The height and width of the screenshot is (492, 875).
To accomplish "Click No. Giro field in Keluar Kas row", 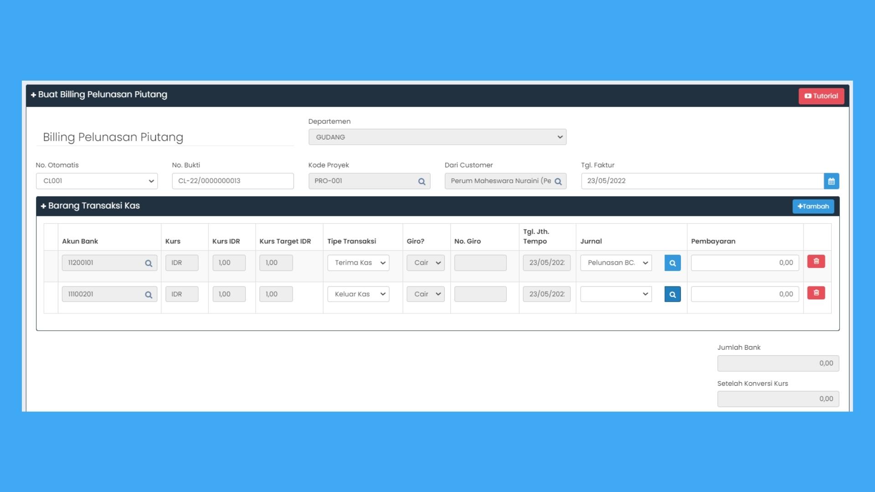I will tap(480, 294).
